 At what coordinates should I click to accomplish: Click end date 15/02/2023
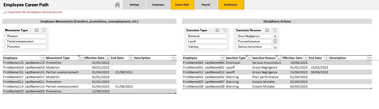pyautogui.click(x=319, y=67)
